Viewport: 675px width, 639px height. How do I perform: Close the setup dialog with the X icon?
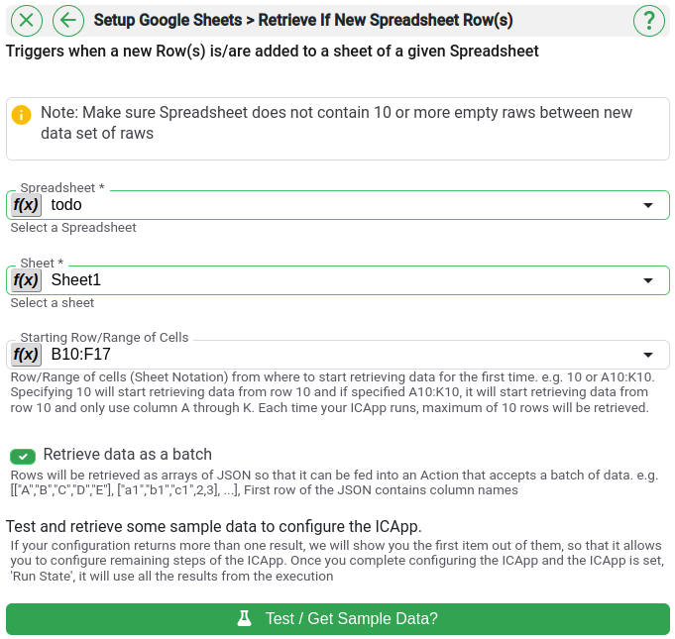(x=26, y=20)
